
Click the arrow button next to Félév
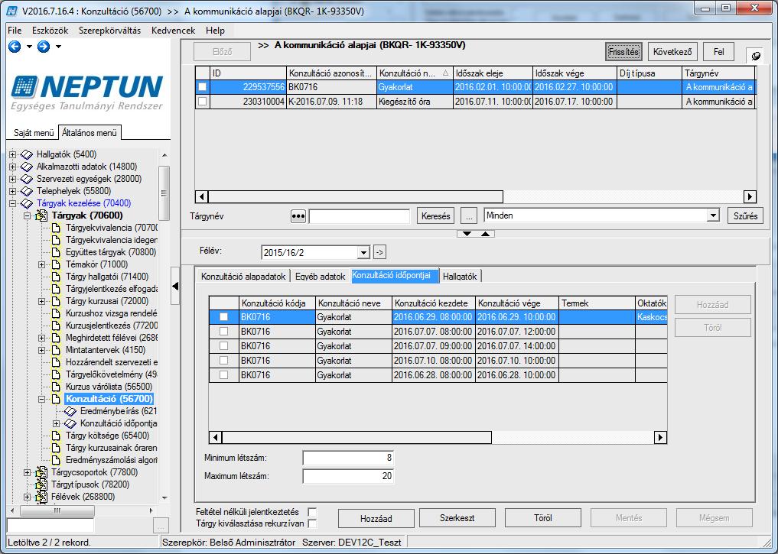click(379, 252)
